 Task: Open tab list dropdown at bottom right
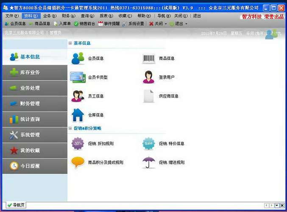[277, 205]
